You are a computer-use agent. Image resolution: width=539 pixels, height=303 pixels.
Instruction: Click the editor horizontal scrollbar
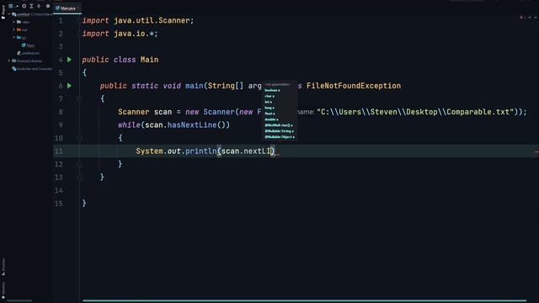tap(304, 300)
